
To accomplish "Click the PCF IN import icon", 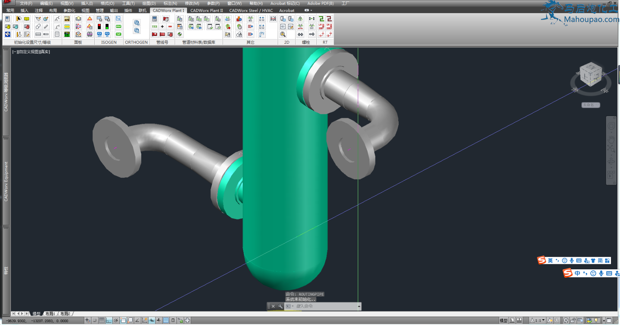I will point(107,34).
